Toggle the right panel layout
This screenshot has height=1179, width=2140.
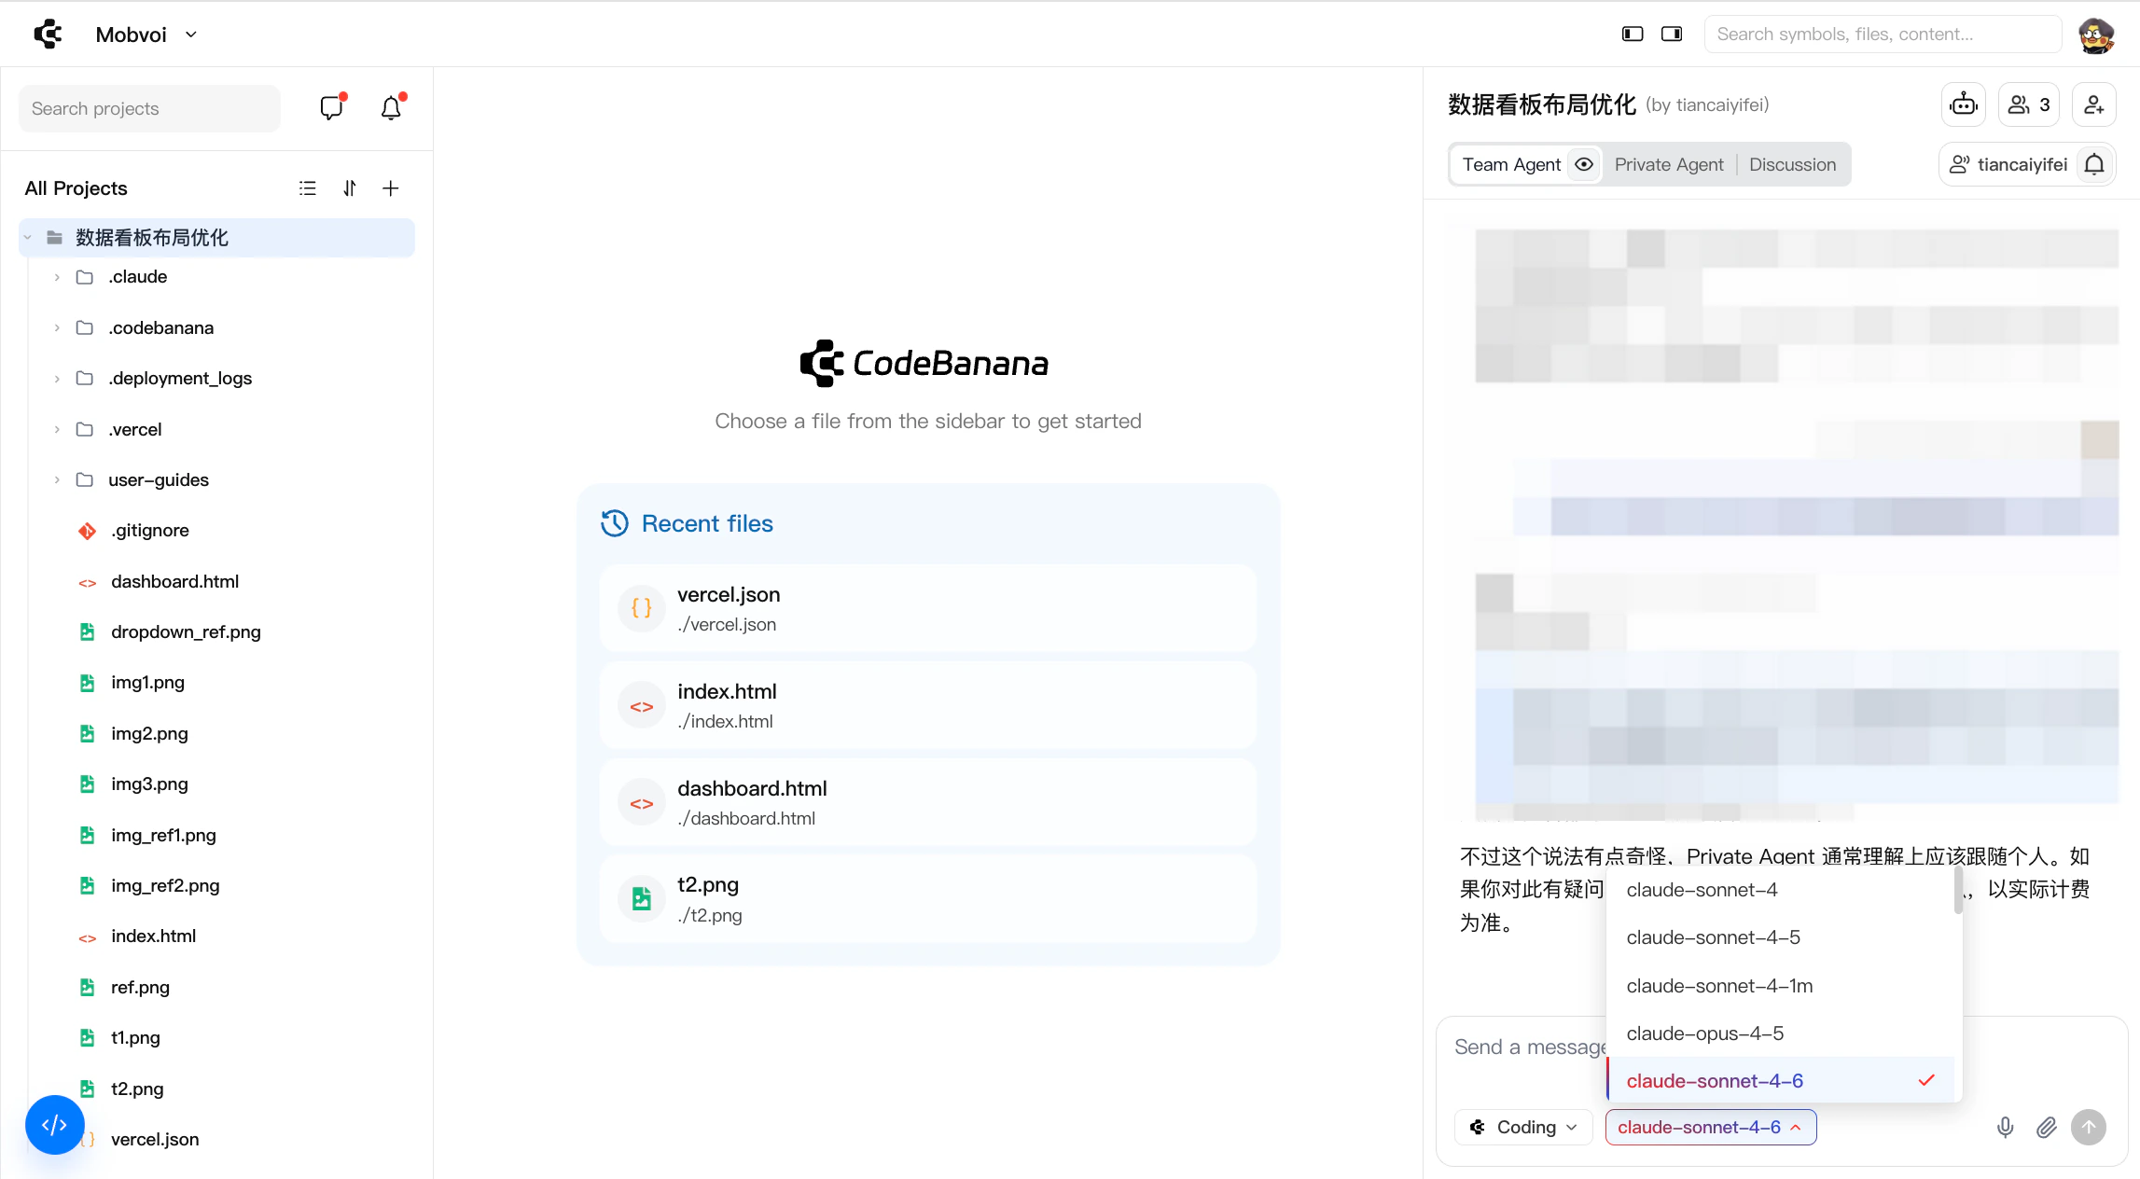tap(1671, 33)
